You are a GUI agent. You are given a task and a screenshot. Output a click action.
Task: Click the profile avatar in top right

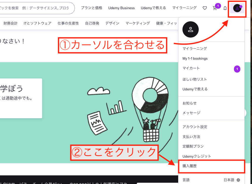(237, 8)
